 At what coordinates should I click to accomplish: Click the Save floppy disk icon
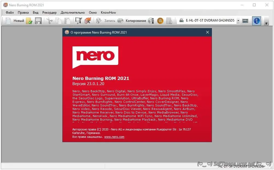pos(38,21)
